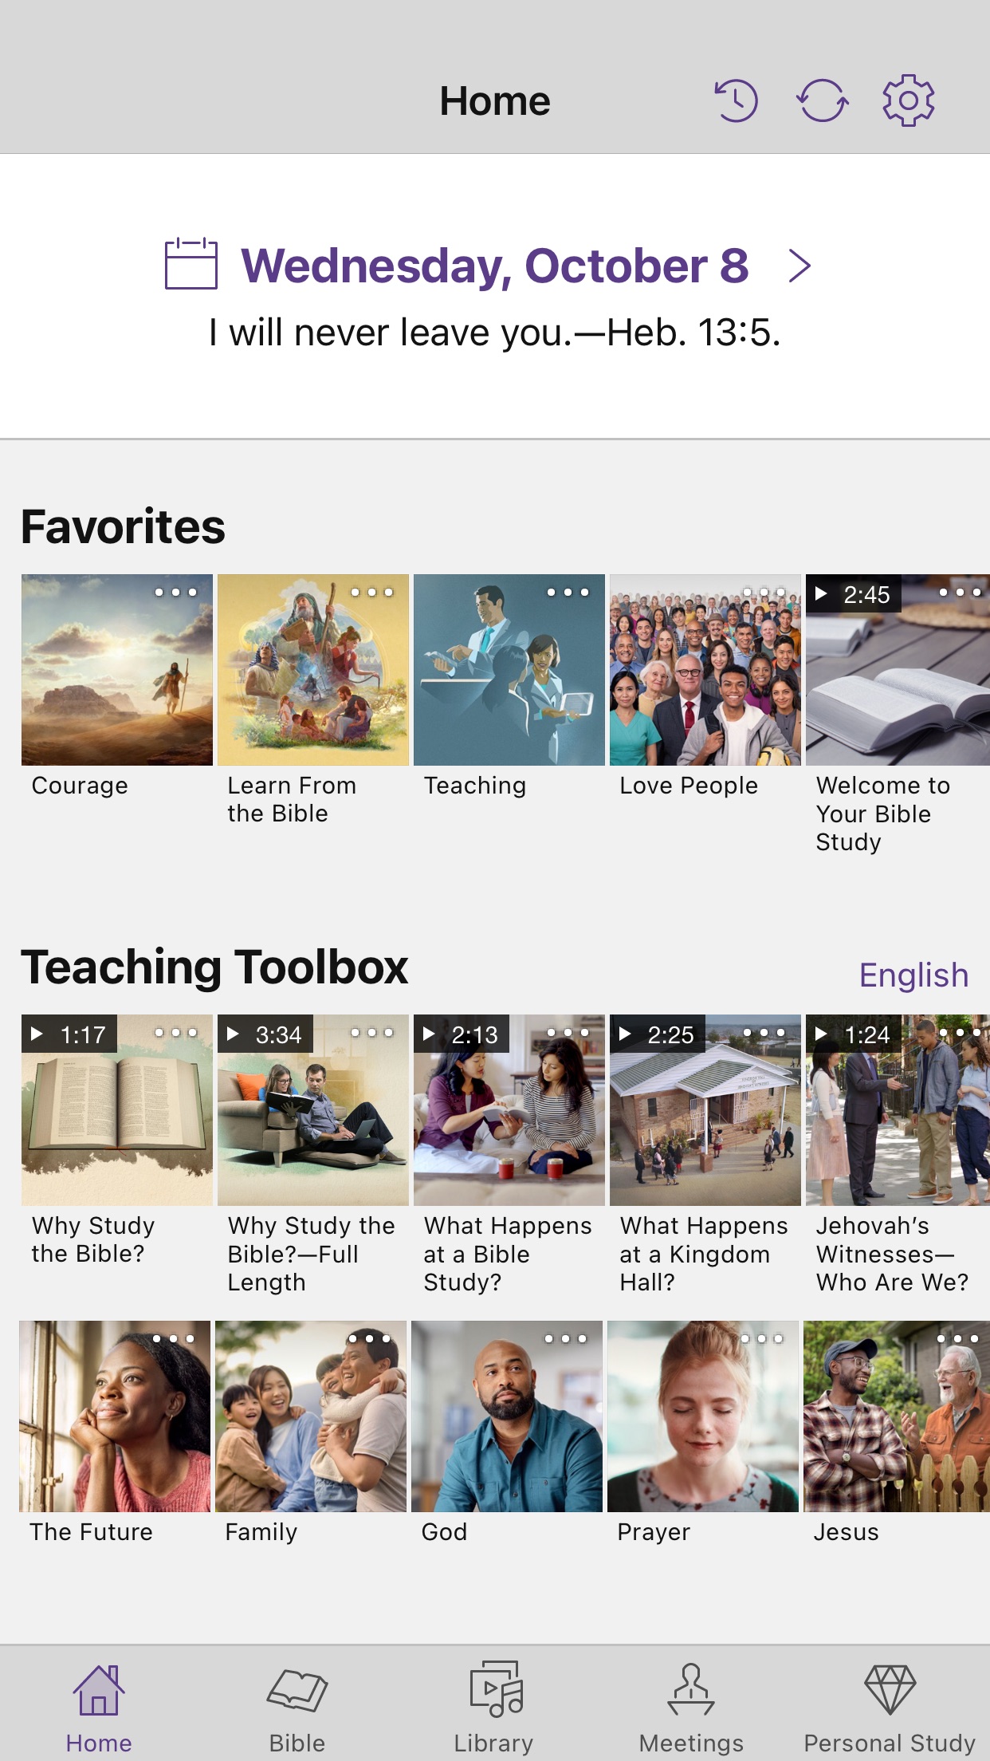Tap the Favorites section heading
The height and width of the screenshot is (1761, 990).
[123, 527]
